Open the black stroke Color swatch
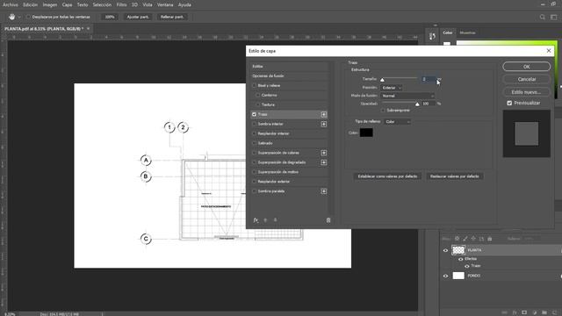The image size is (562, 316). pyautogui.click(x=366, y=133)
